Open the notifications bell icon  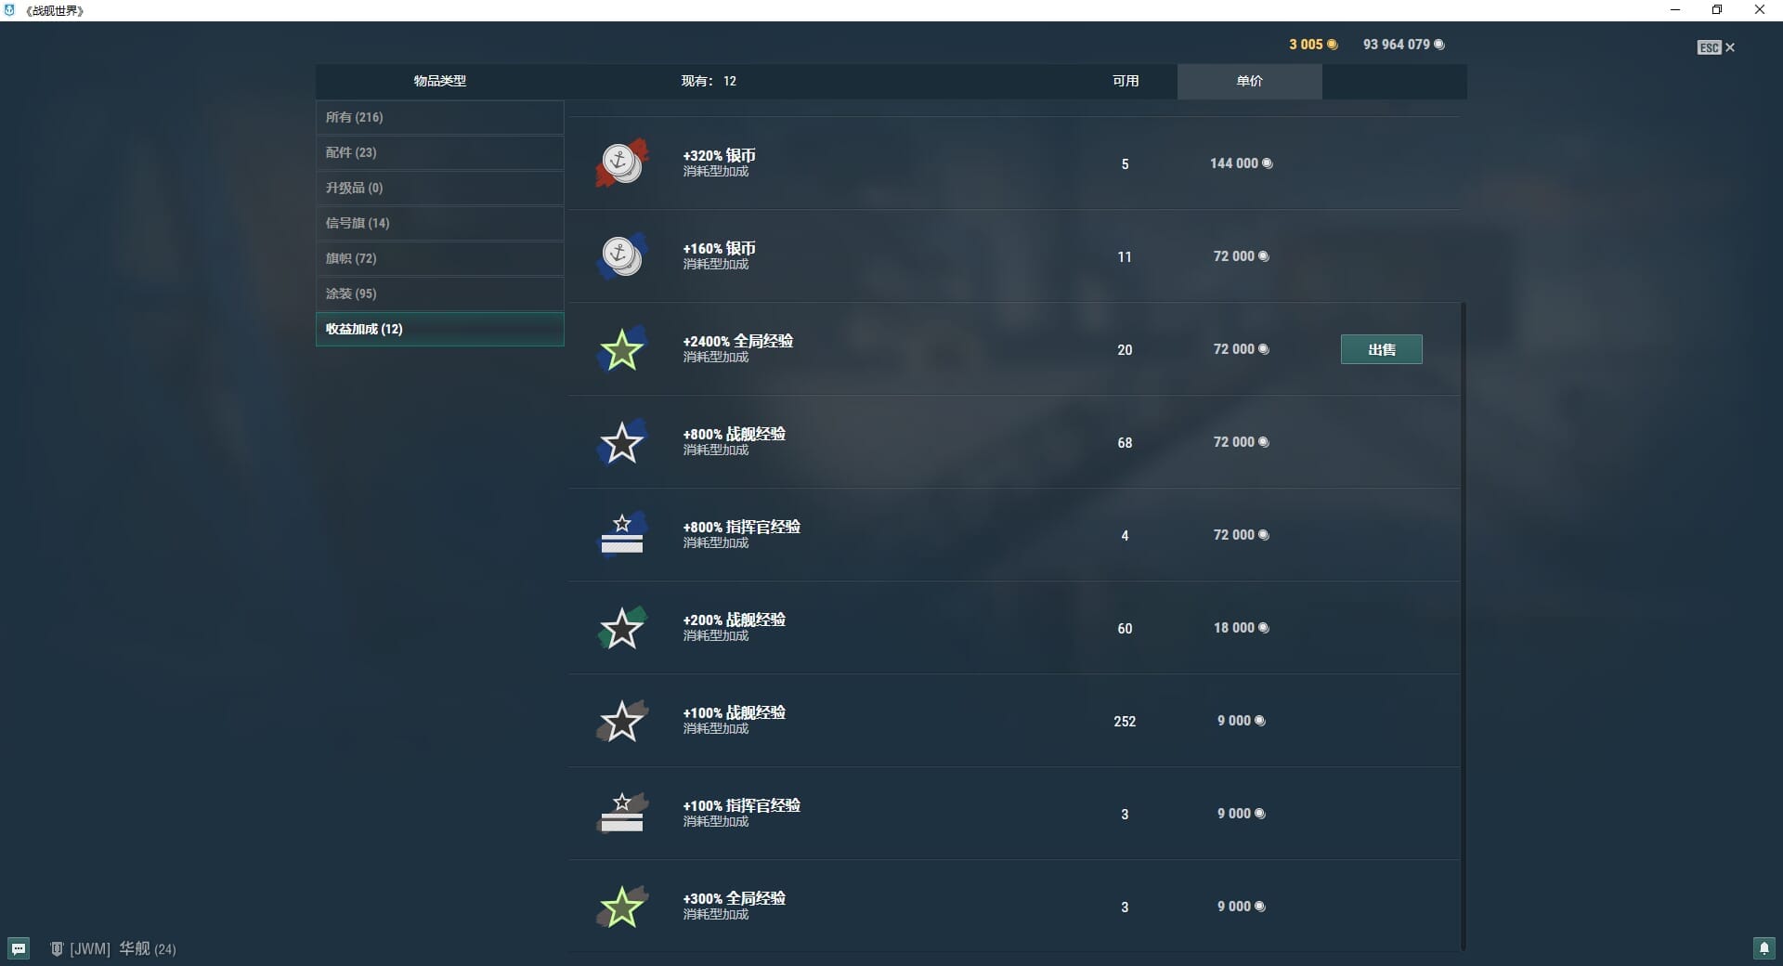tap(1763, 948)
